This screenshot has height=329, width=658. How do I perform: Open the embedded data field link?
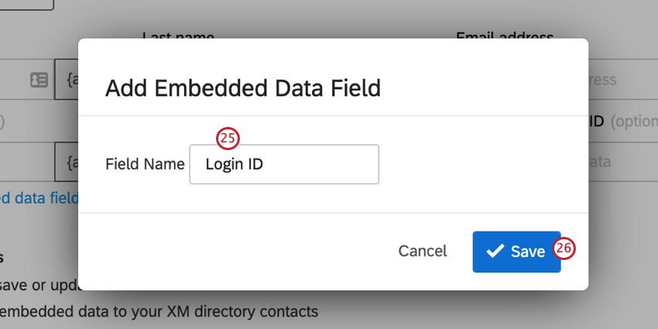pos(39,197)
